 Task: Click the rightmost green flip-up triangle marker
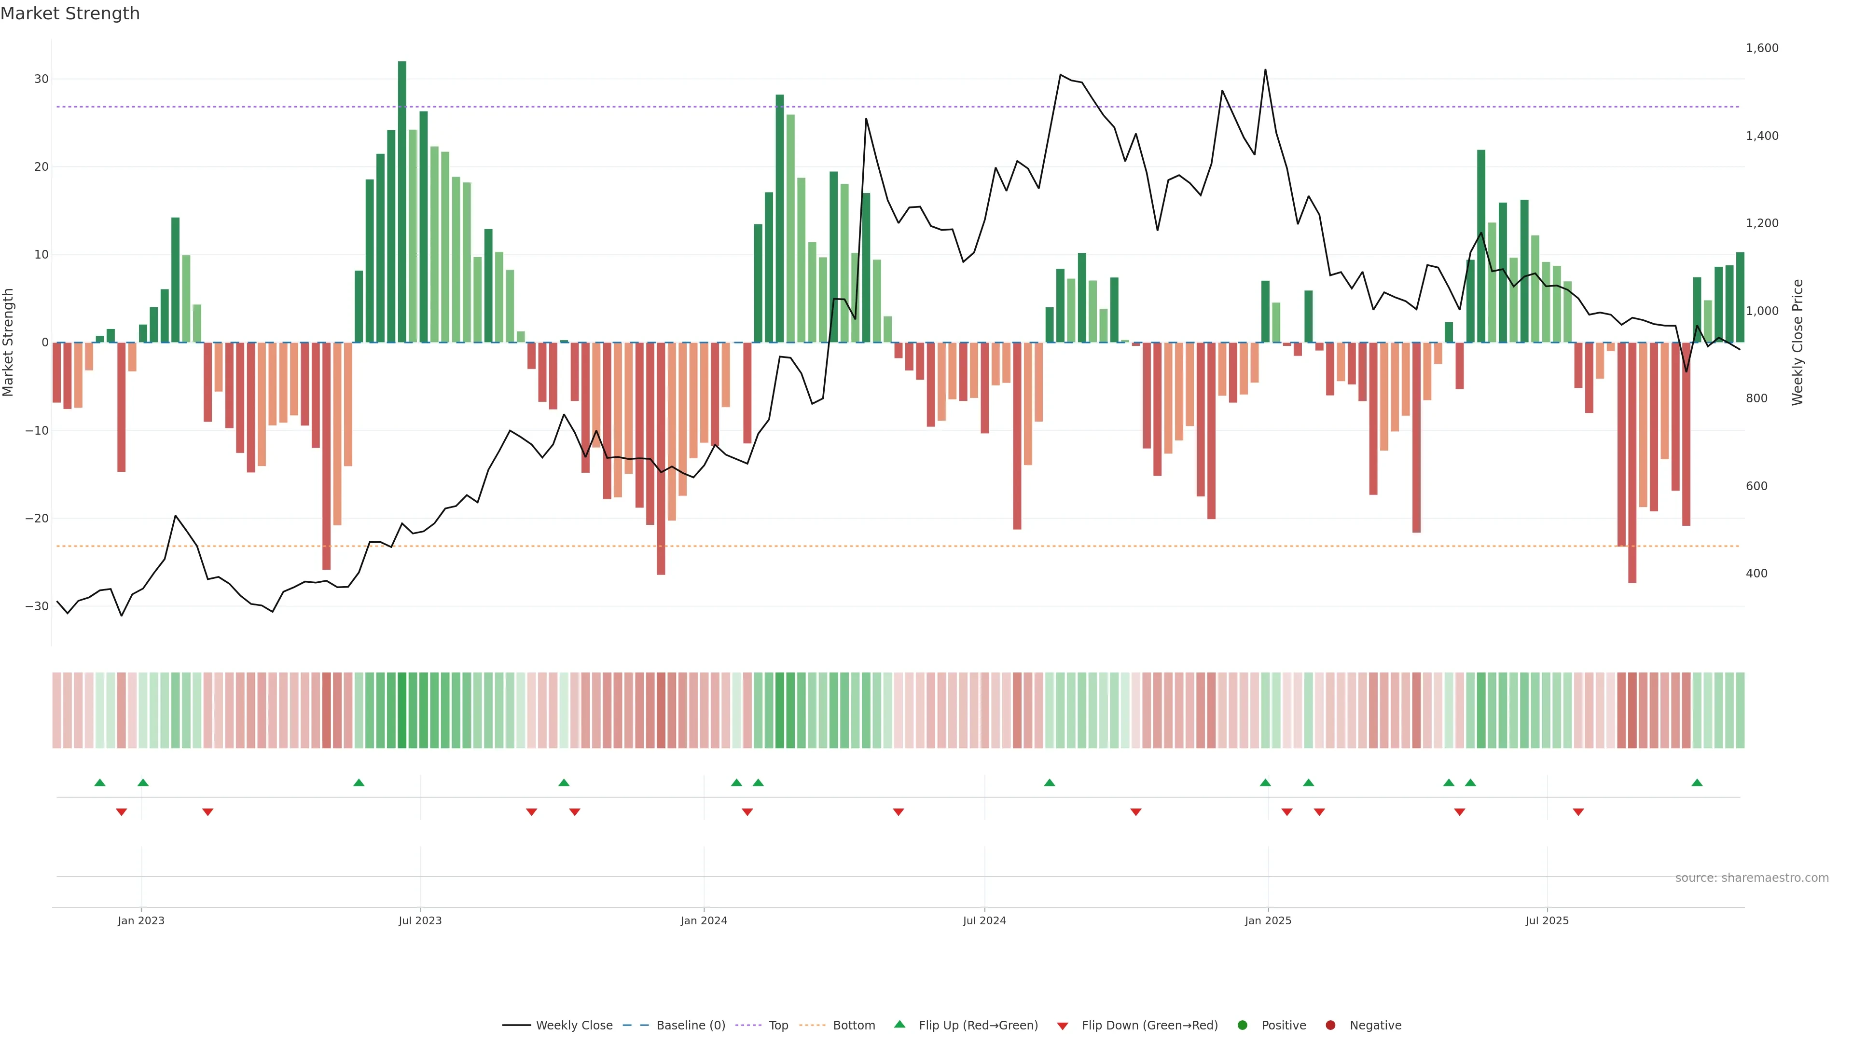tap(1697, 782)
